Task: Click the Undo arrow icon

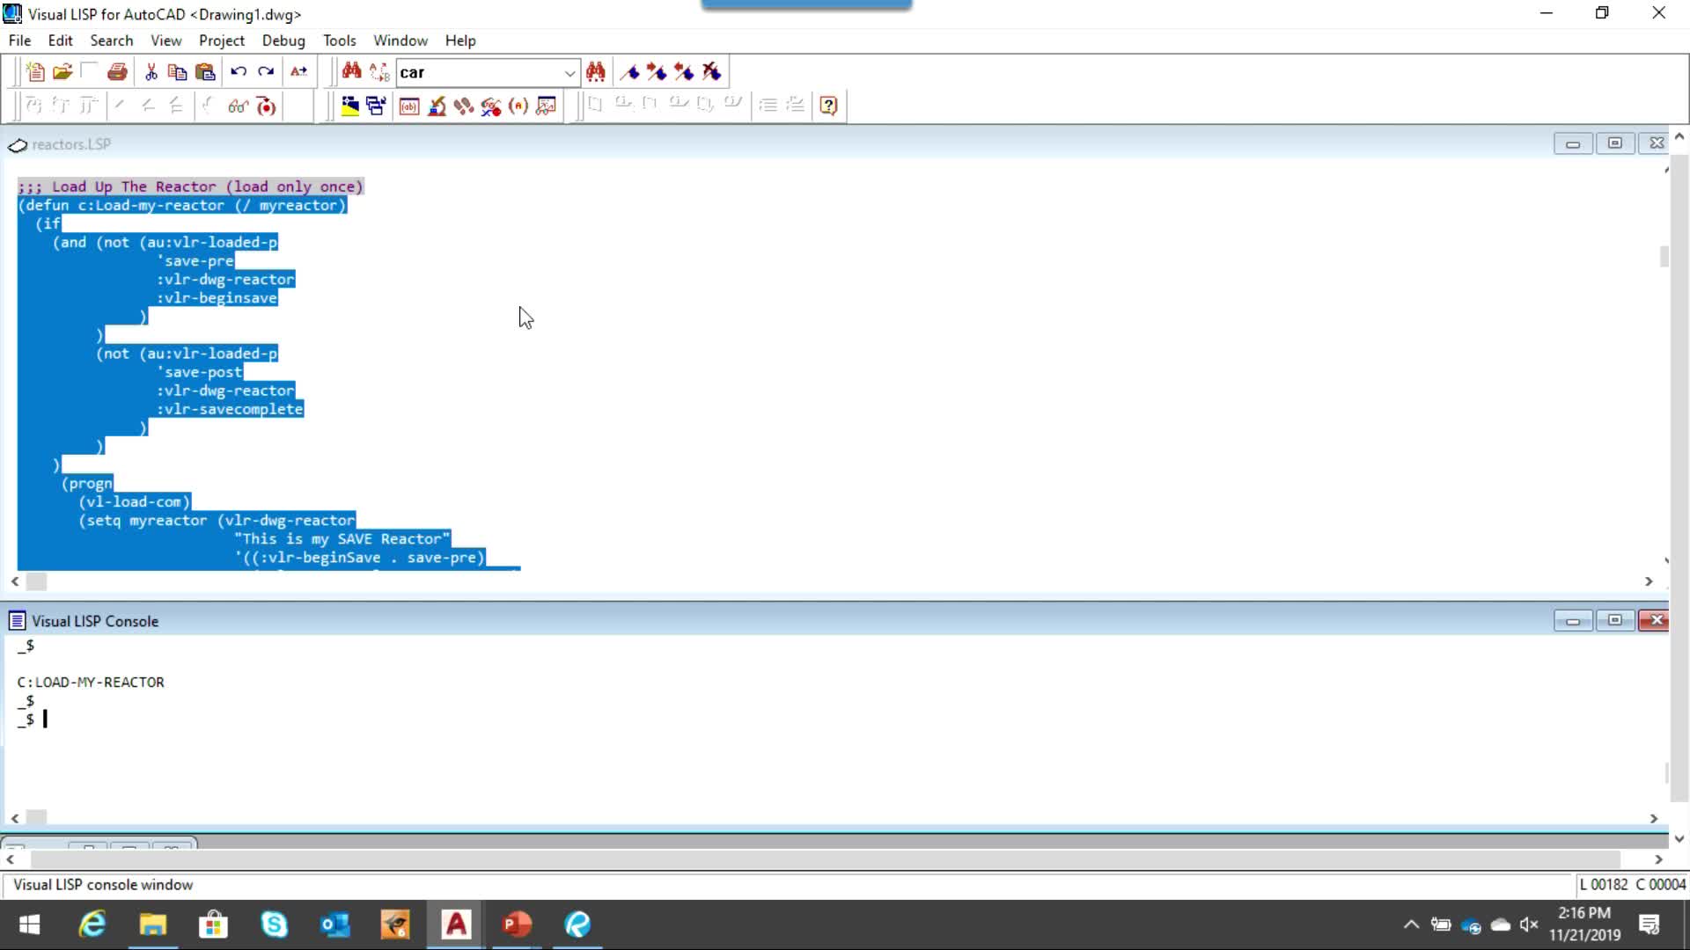Action: click(238, 72)
